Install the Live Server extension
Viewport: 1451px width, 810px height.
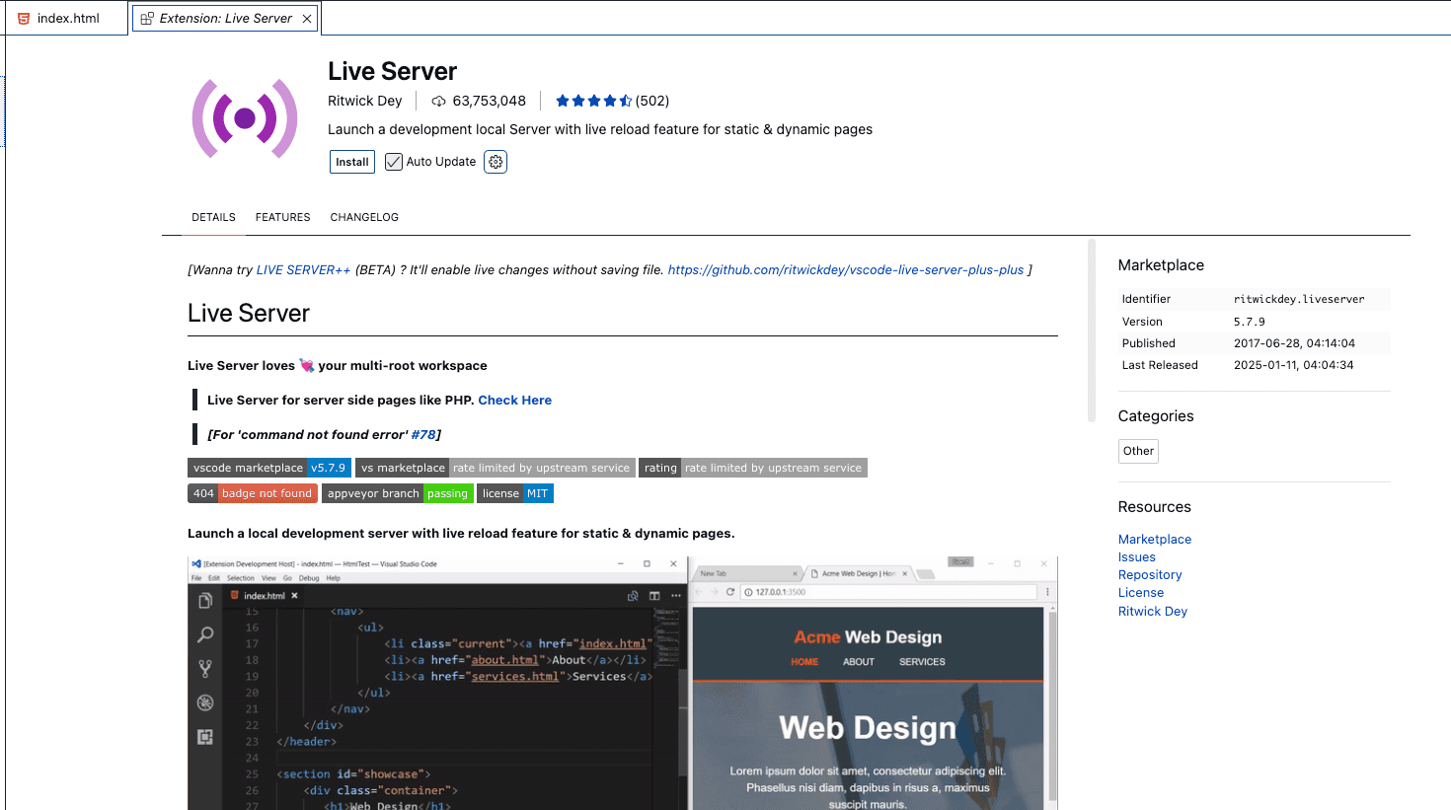tap(352, 162)
